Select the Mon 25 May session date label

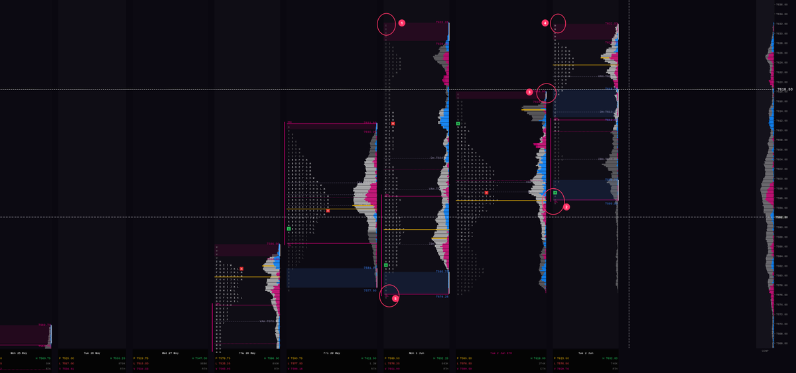[x=19, y=353]
